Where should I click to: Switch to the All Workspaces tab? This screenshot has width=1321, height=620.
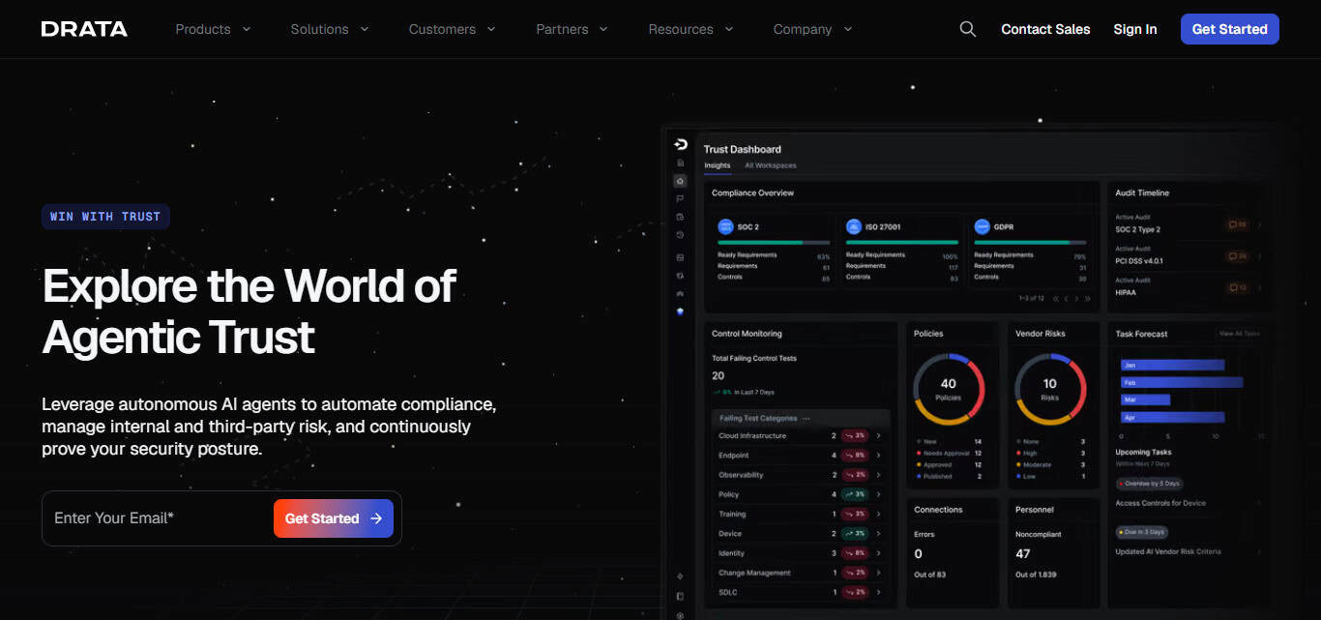tap(771, 165)
